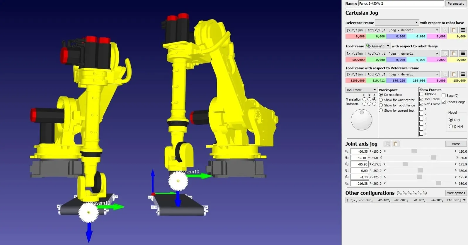The image size is (468, 245).
Task: Click the right arrow of the θ4 slider
Action: point(456,171)
